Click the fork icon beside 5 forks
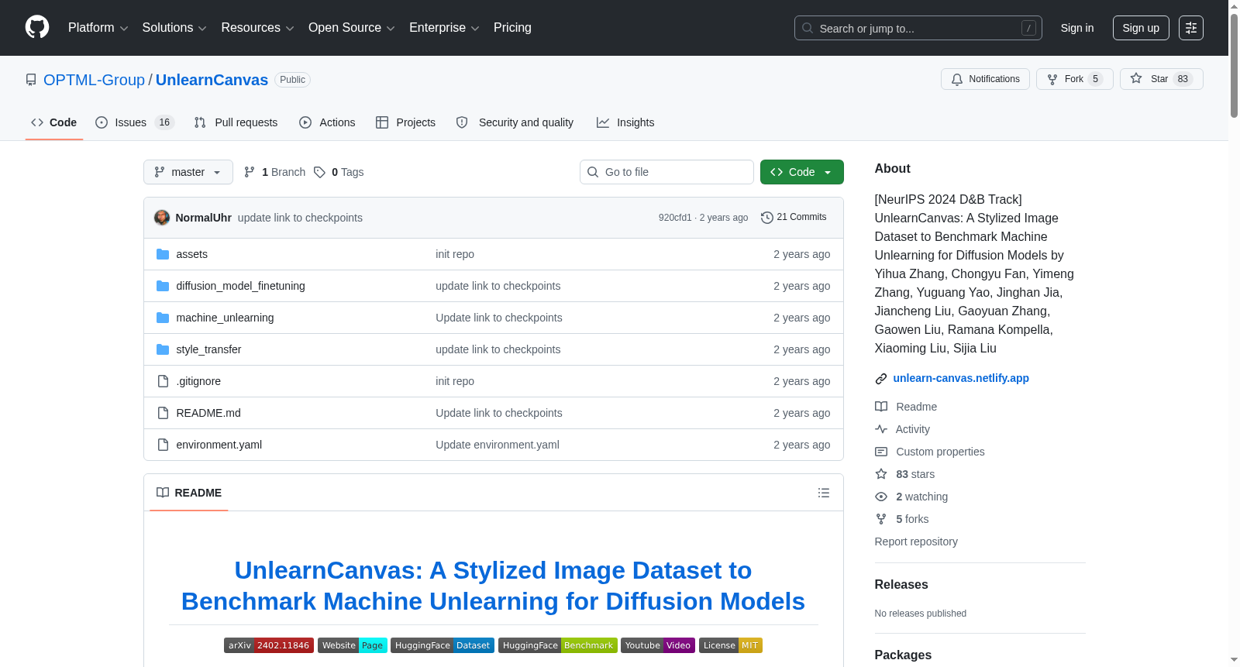Viewport: 1240px width, 667px height. 881,519
